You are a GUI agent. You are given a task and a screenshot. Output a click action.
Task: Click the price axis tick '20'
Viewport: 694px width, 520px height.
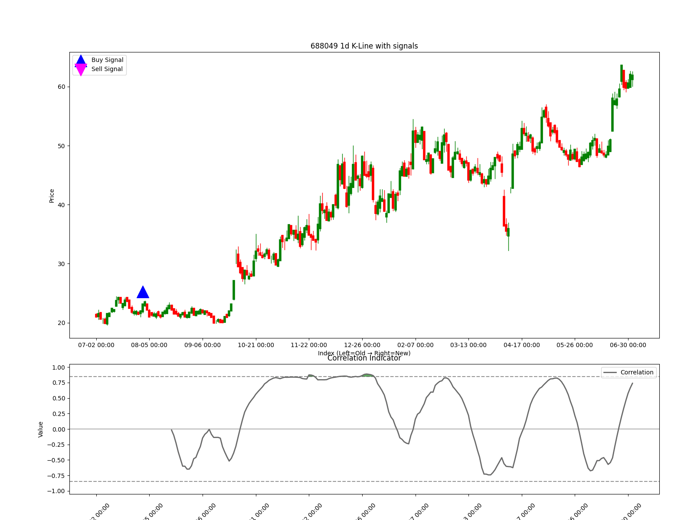[x=61, y=323]
